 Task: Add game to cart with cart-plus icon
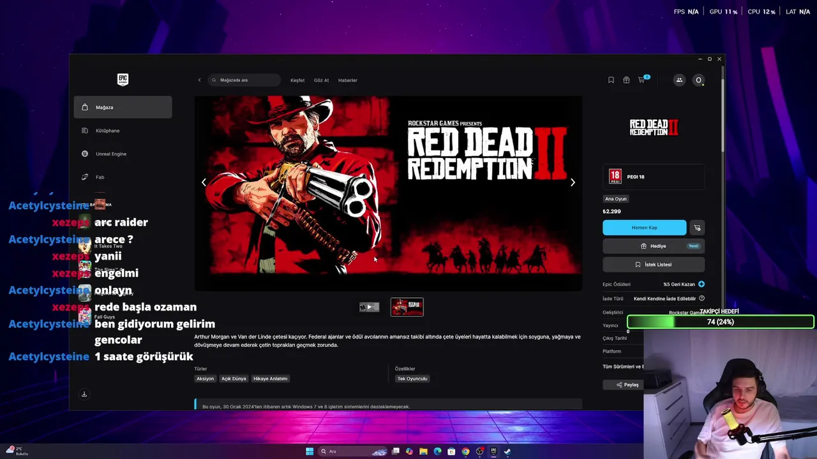coord(697,228)
